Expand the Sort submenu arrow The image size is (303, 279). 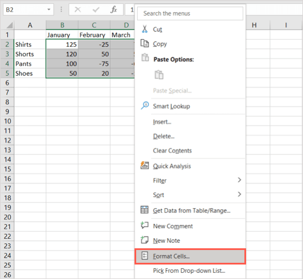[239, 194]
